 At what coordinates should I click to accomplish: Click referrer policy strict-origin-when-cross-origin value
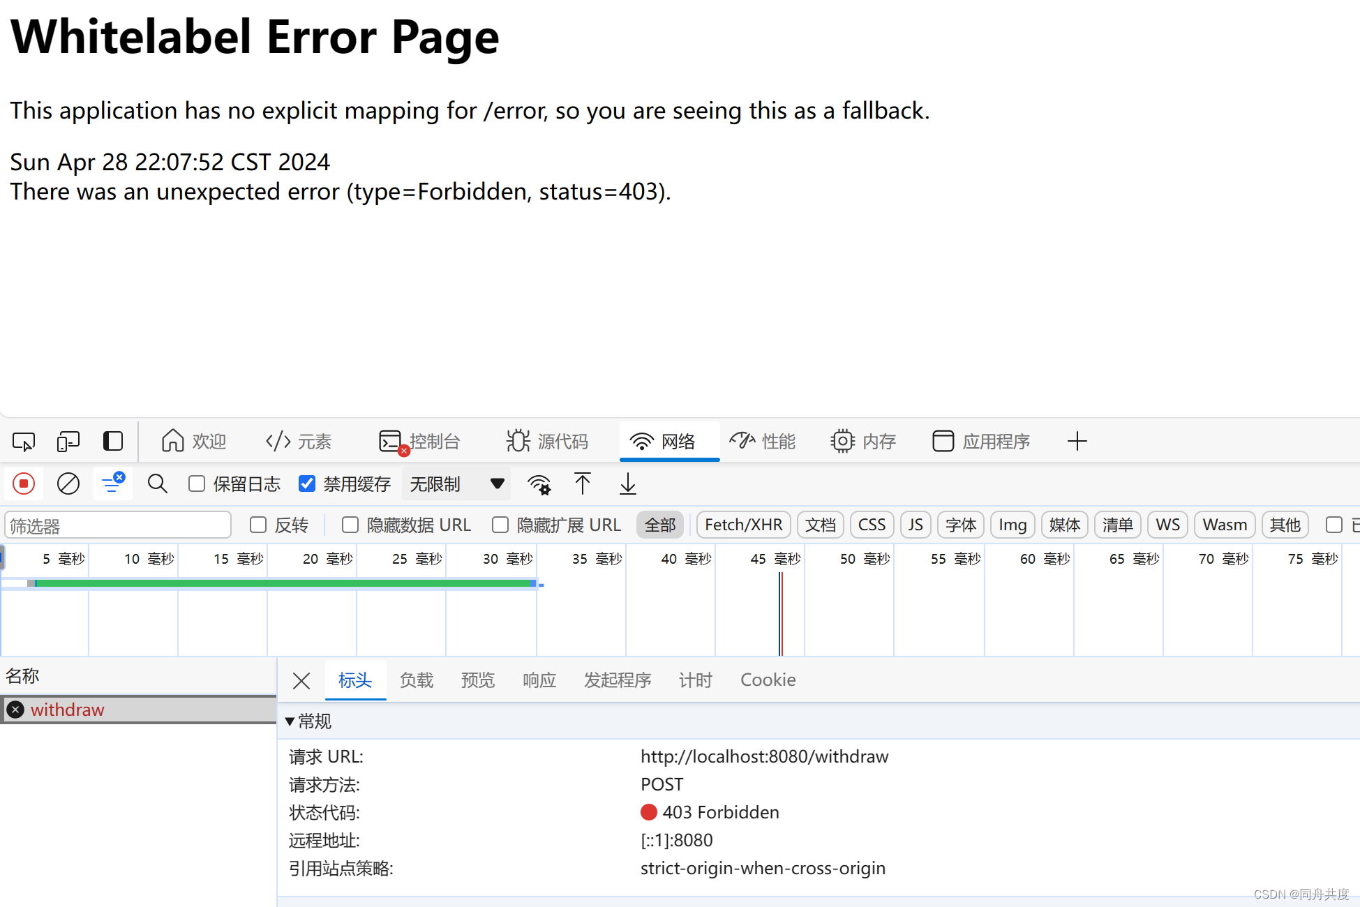763,868
